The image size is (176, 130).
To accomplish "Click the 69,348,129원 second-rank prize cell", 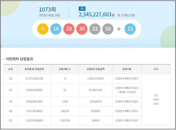I will (95, 90).
